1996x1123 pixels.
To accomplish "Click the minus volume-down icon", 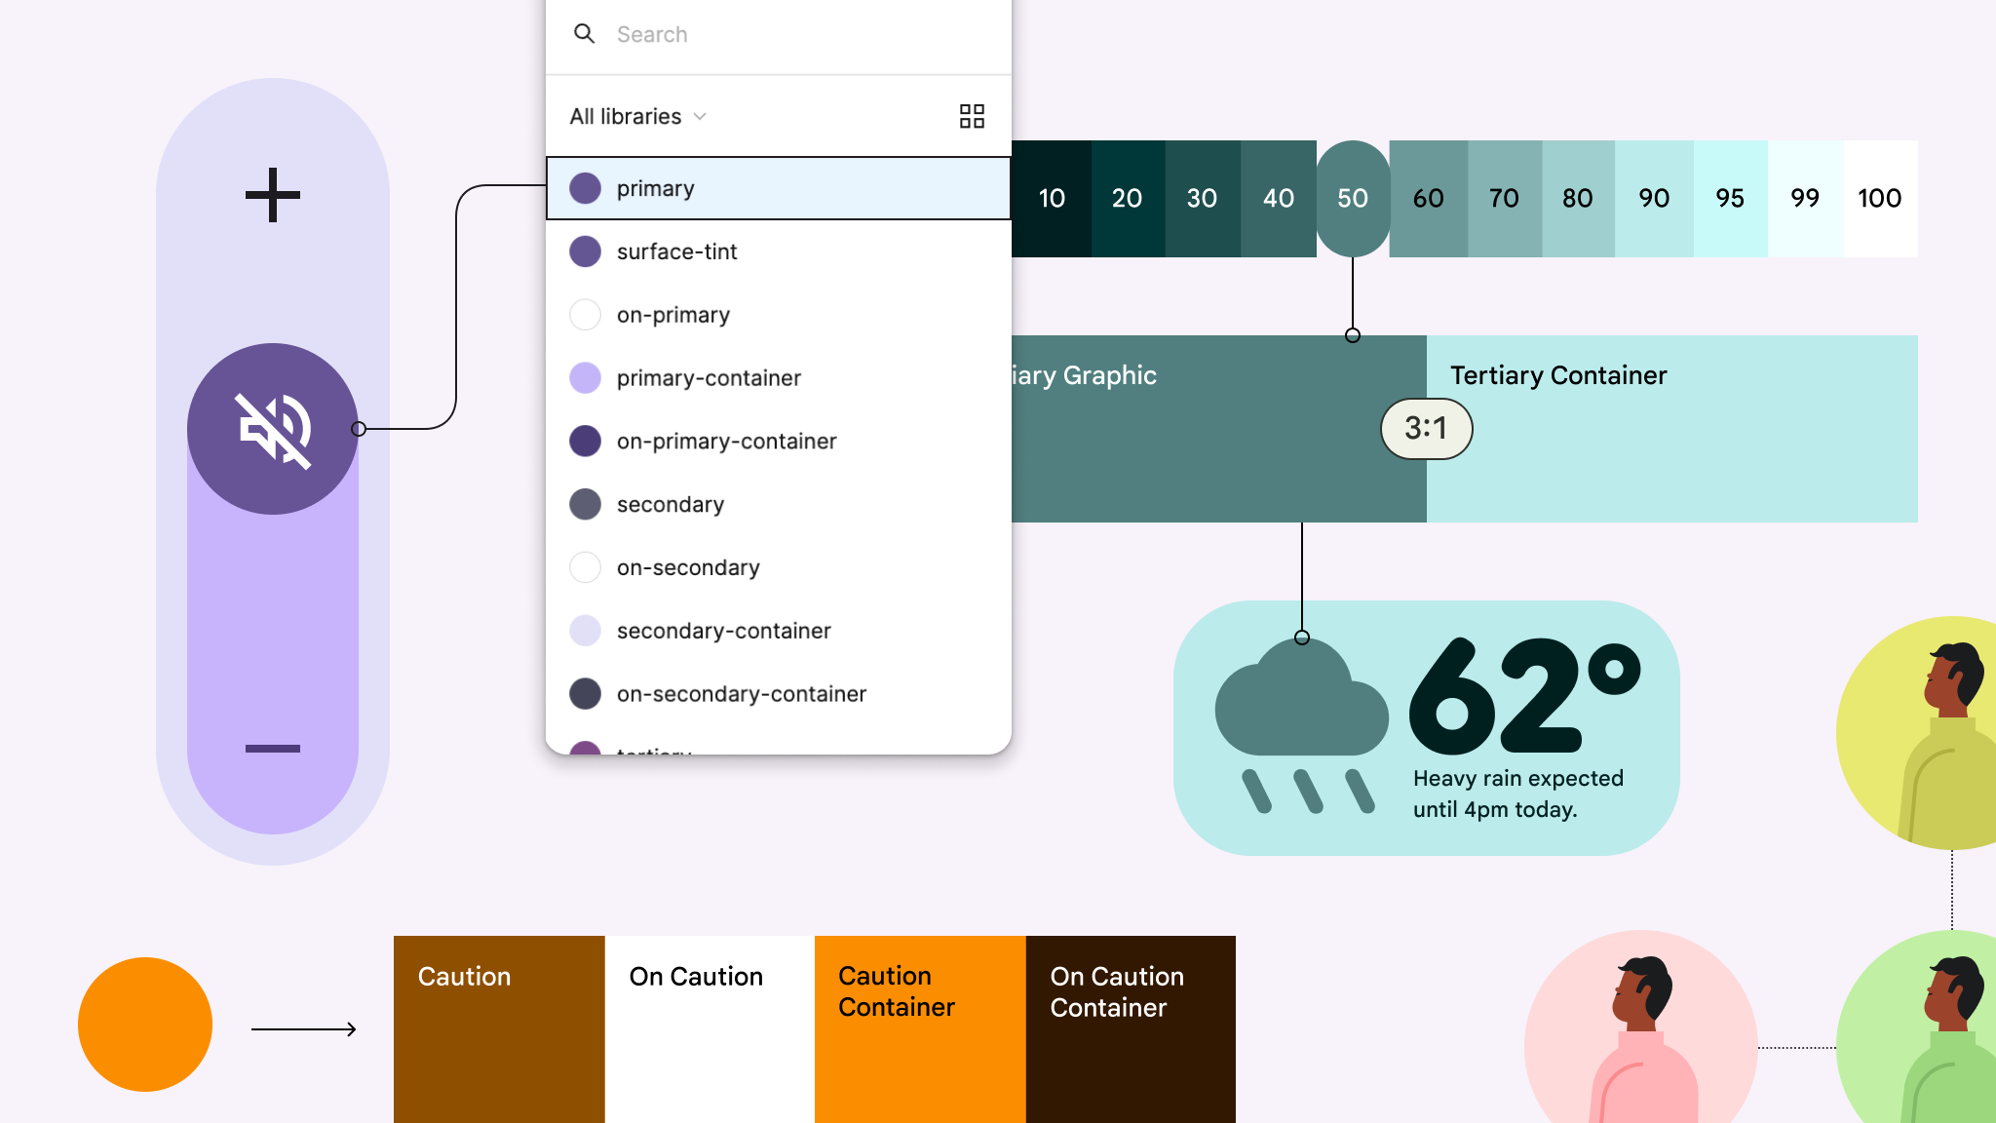I will pos(273,749).
